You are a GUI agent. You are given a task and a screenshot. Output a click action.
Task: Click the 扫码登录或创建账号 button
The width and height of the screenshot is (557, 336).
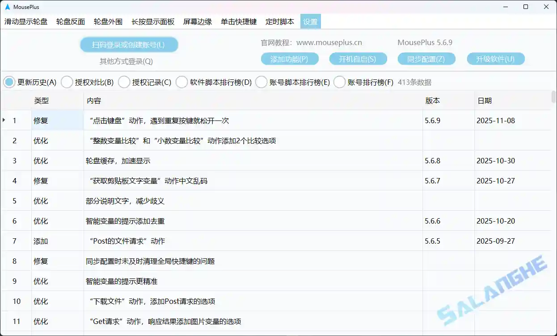(x=129, y=45)
